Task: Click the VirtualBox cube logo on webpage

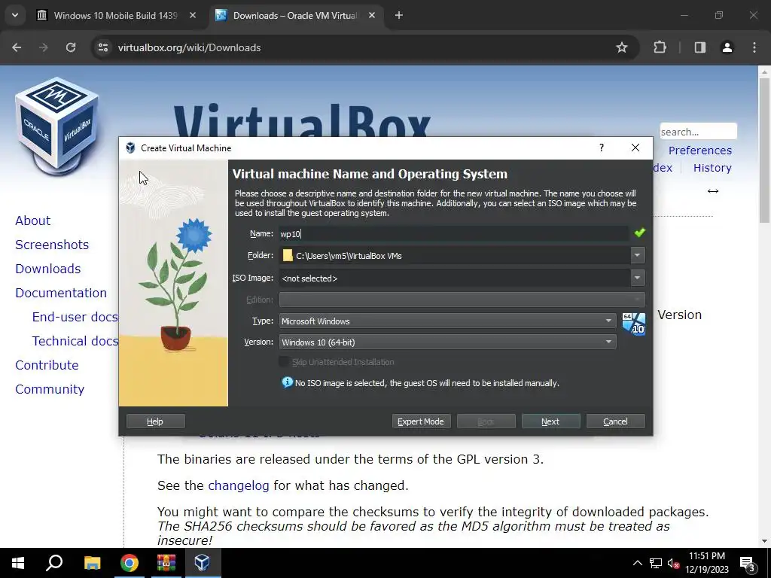Action: pos(56,126)
